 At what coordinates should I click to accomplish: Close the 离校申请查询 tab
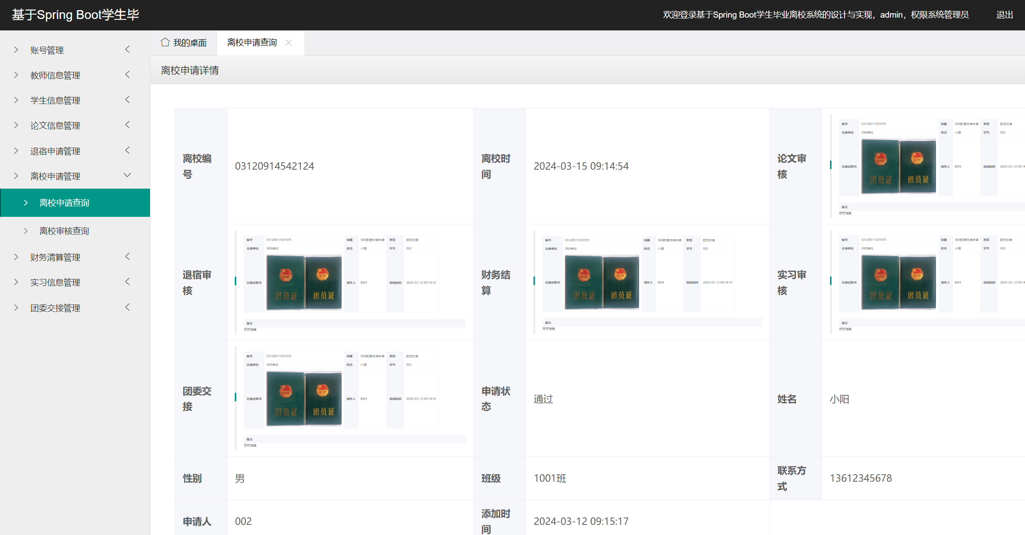(289, 42)
